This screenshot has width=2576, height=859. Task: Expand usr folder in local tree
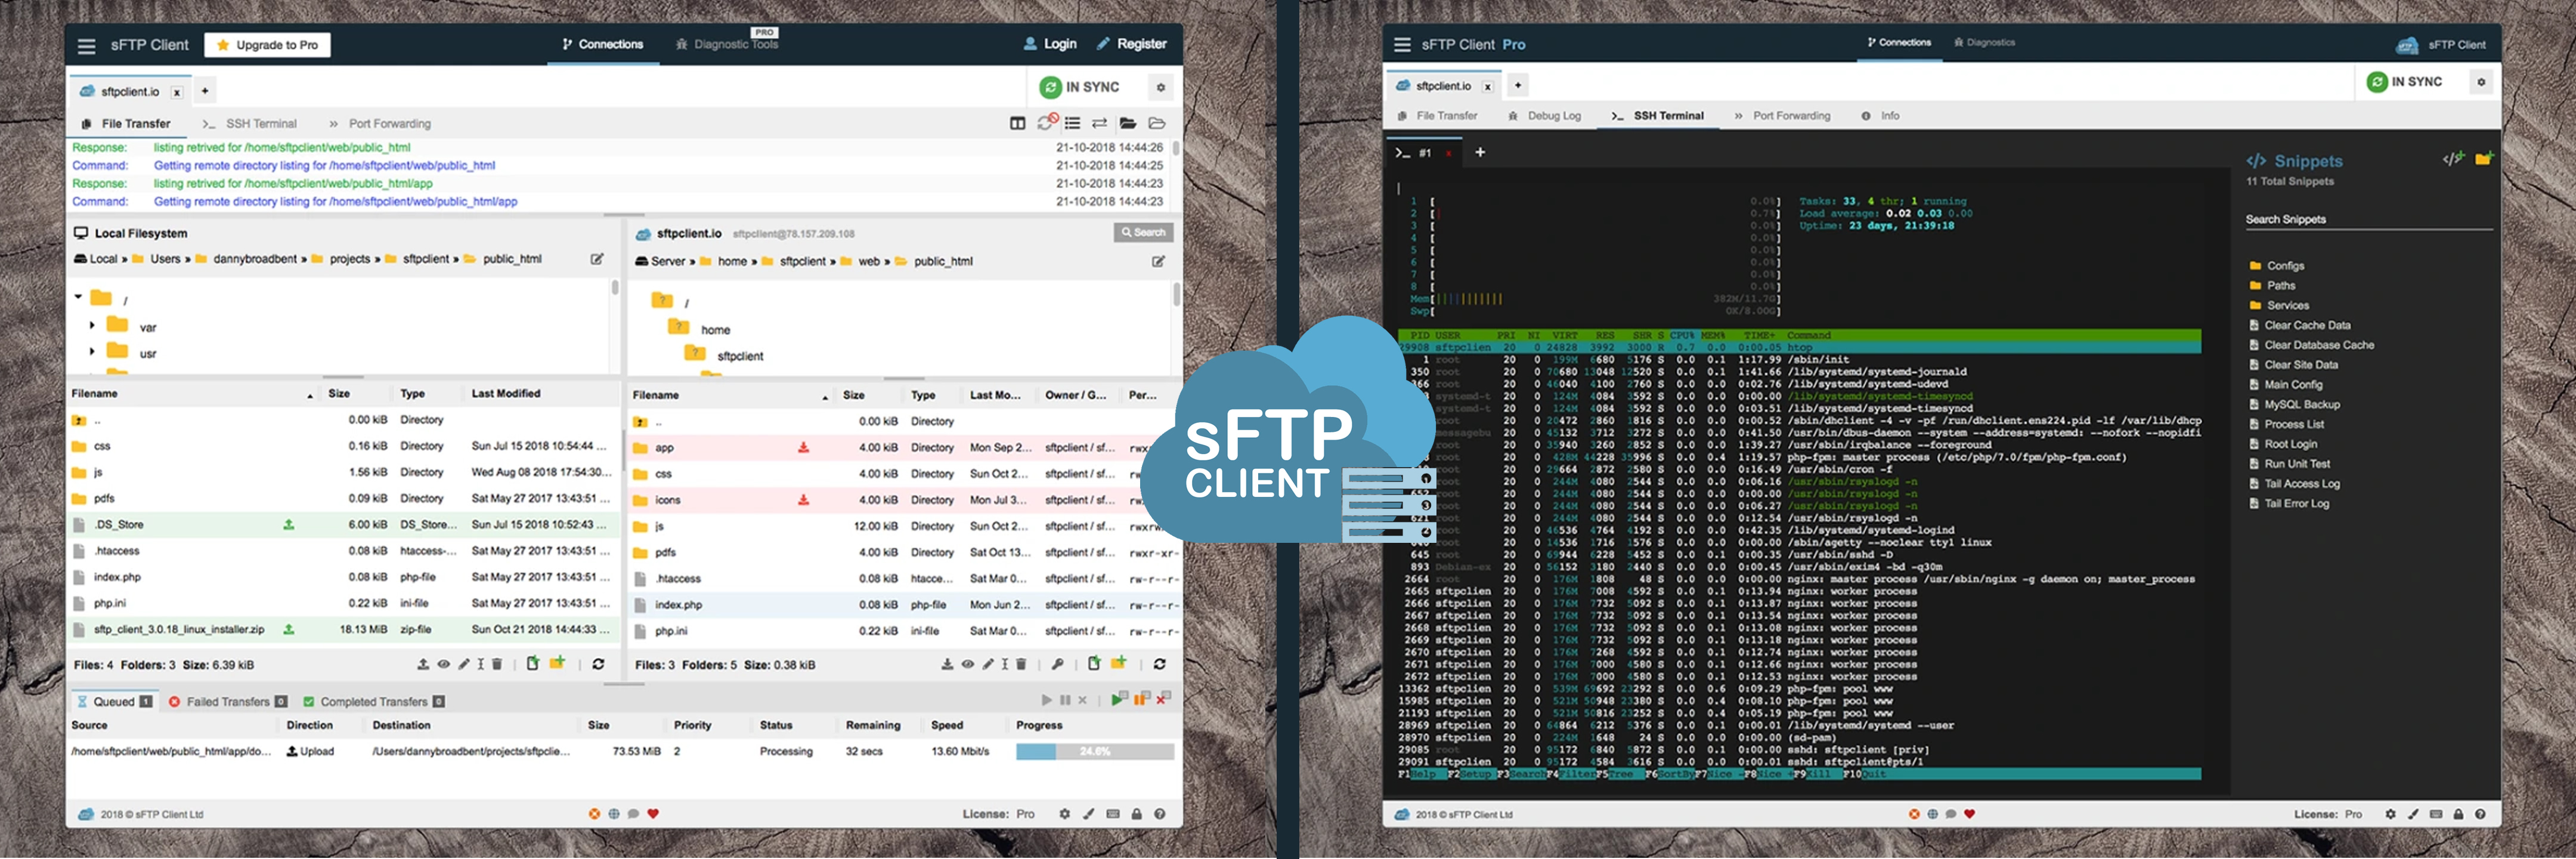click(x=92, y=351)
